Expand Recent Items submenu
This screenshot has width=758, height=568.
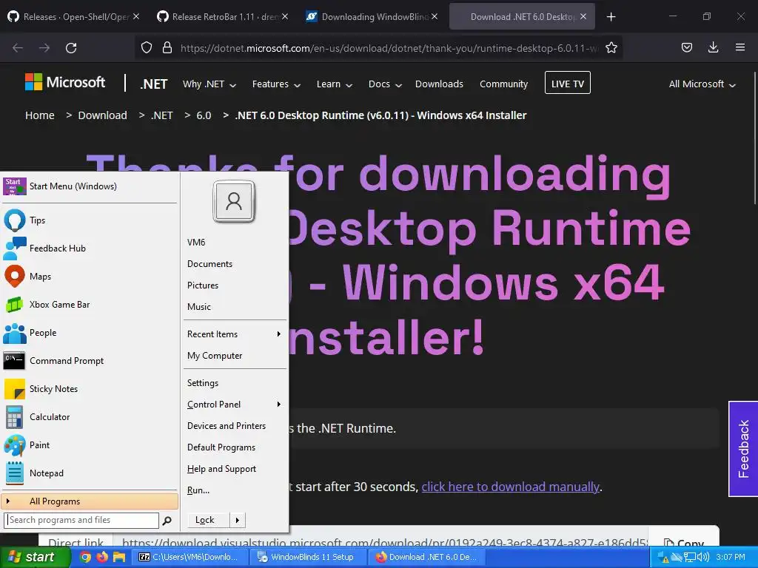(x=235, y=334)
